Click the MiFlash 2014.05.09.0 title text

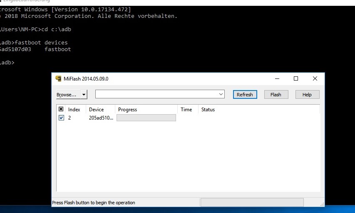(86, 79)
